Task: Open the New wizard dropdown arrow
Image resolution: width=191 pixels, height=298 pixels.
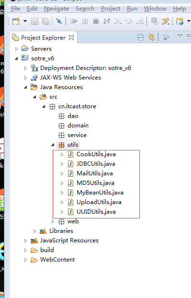Action: click(25, 21)
